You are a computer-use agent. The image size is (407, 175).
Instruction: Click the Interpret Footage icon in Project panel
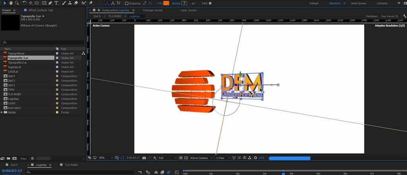[x=2, y=158]
